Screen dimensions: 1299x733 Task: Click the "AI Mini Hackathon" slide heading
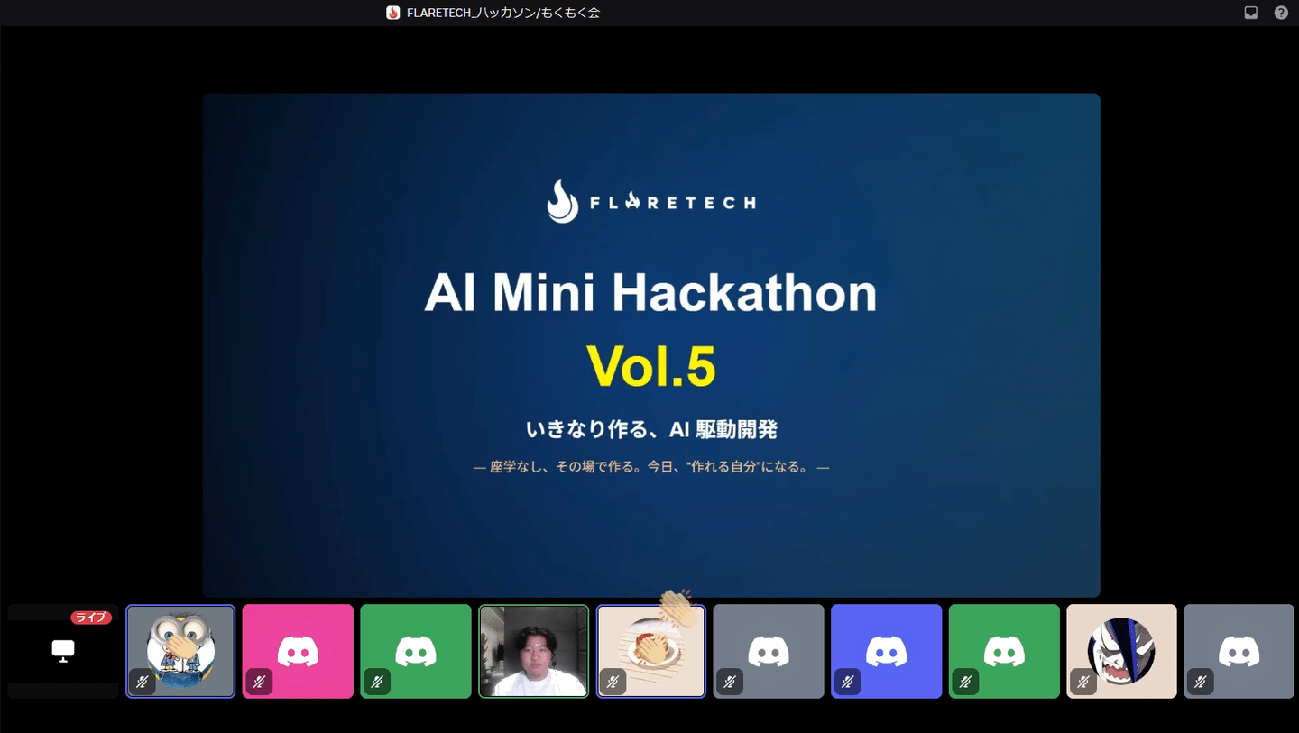650,293
